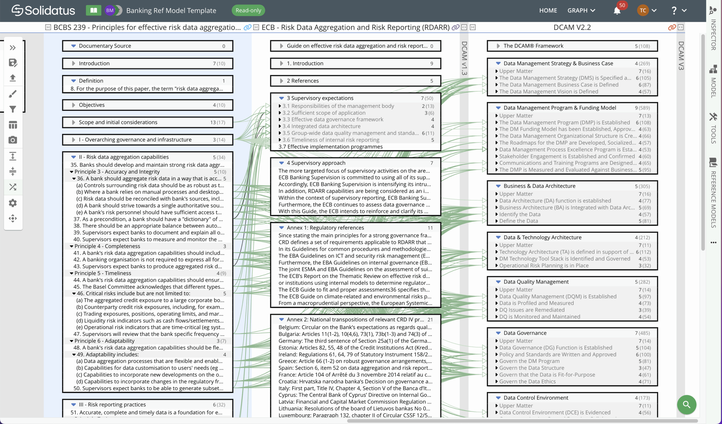Viewport: 722px width, 424px height.
Task: Open the GRAPH dropdown menu
Action: tap(581, 11)
